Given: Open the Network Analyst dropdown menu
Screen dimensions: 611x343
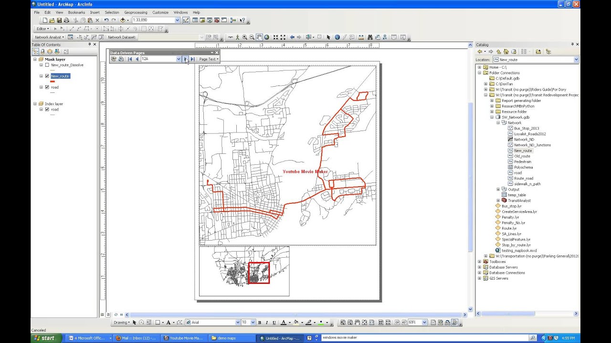Looking at the screenshot, I should pyautogui.click(x=49, y=37).
